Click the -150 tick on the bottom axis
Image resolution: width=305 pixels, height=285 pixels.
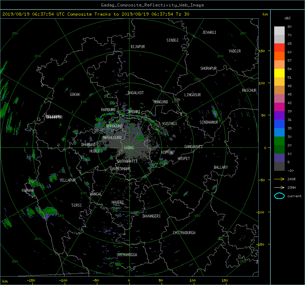(x=31, y=281)
